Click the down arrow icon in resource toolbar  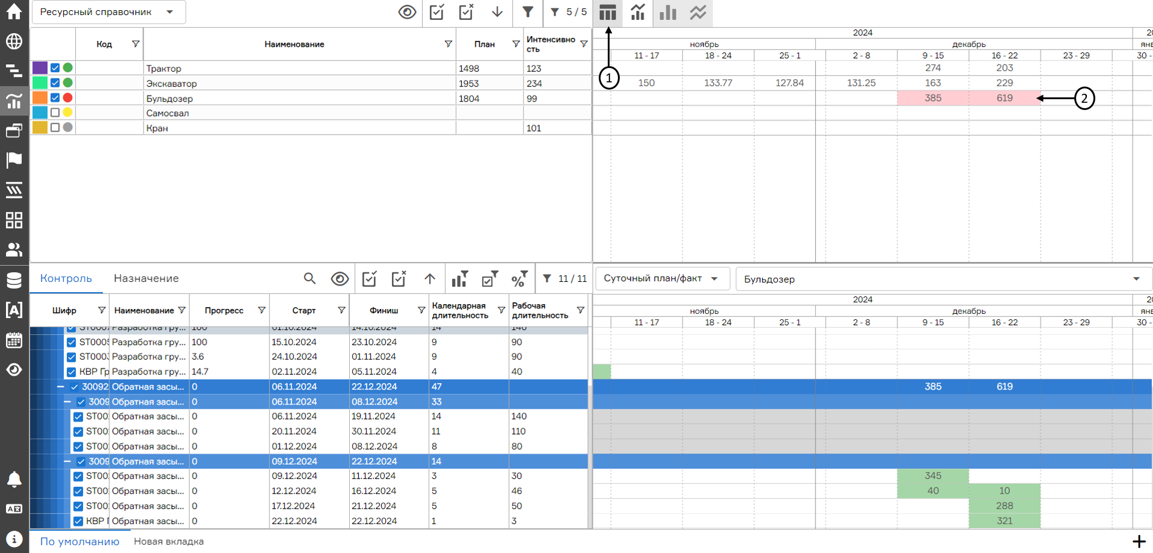pos(497,12)
